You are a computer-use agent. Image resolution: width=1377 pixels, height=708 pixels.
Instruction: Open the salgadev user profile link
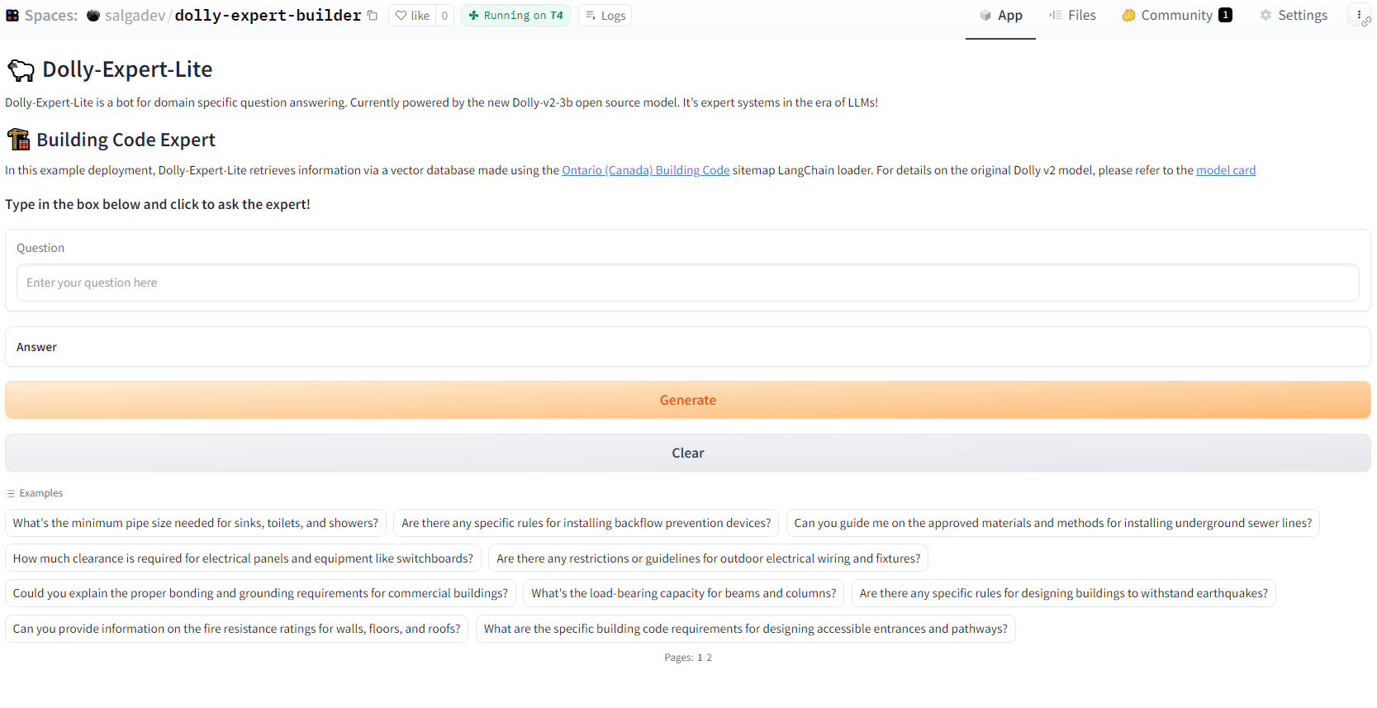tap(135, 16)
